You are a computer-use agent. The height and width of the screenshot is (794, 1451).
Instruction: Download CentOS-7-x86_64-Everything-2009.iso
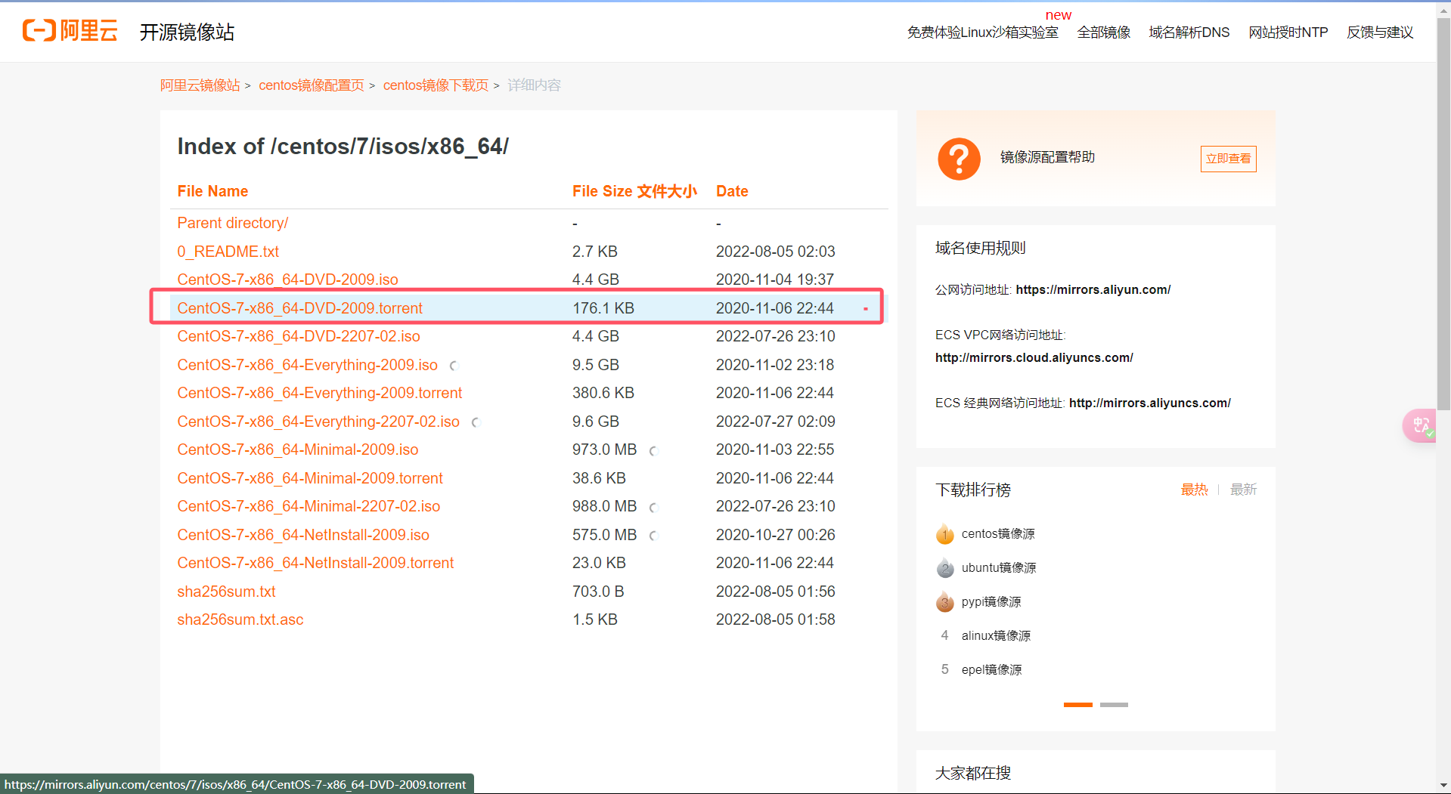[x=307, y=365]
